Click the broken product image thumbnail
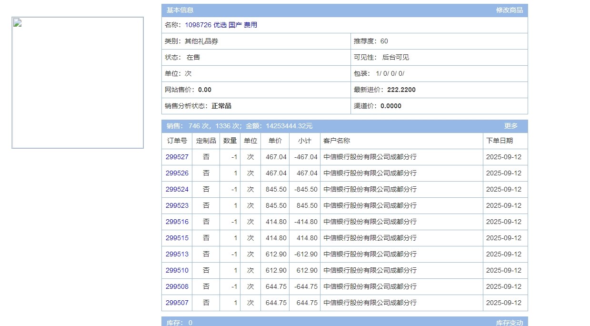Viewport: 590px width, 326px height. point(78,83)
